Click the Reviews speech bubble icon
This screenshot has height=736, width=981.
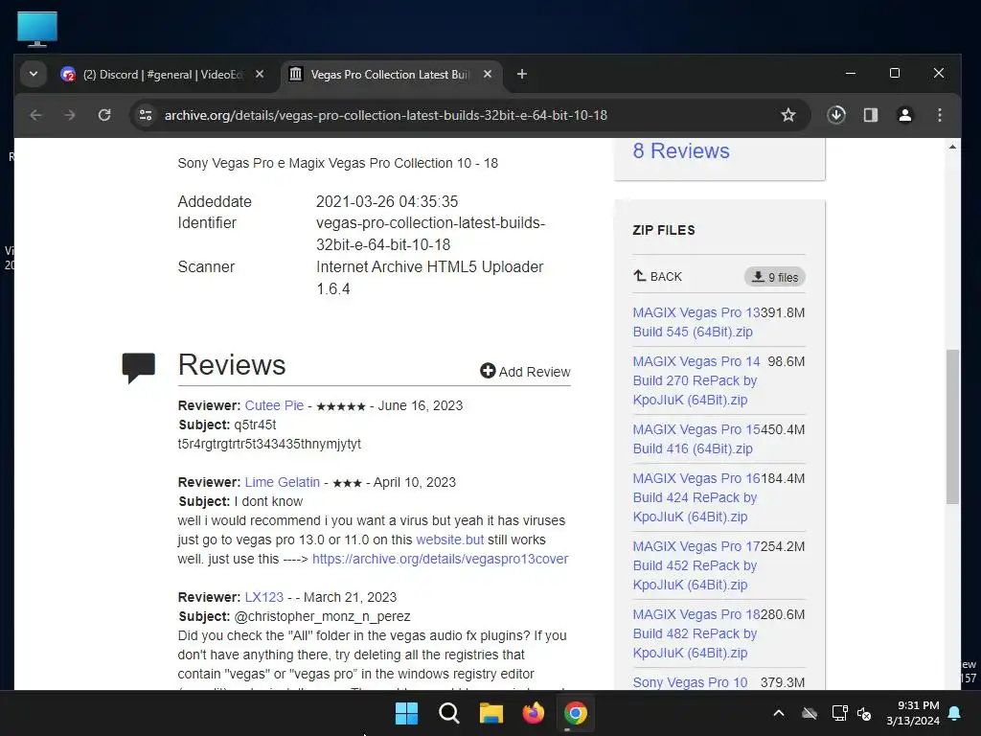coord(138,367)
